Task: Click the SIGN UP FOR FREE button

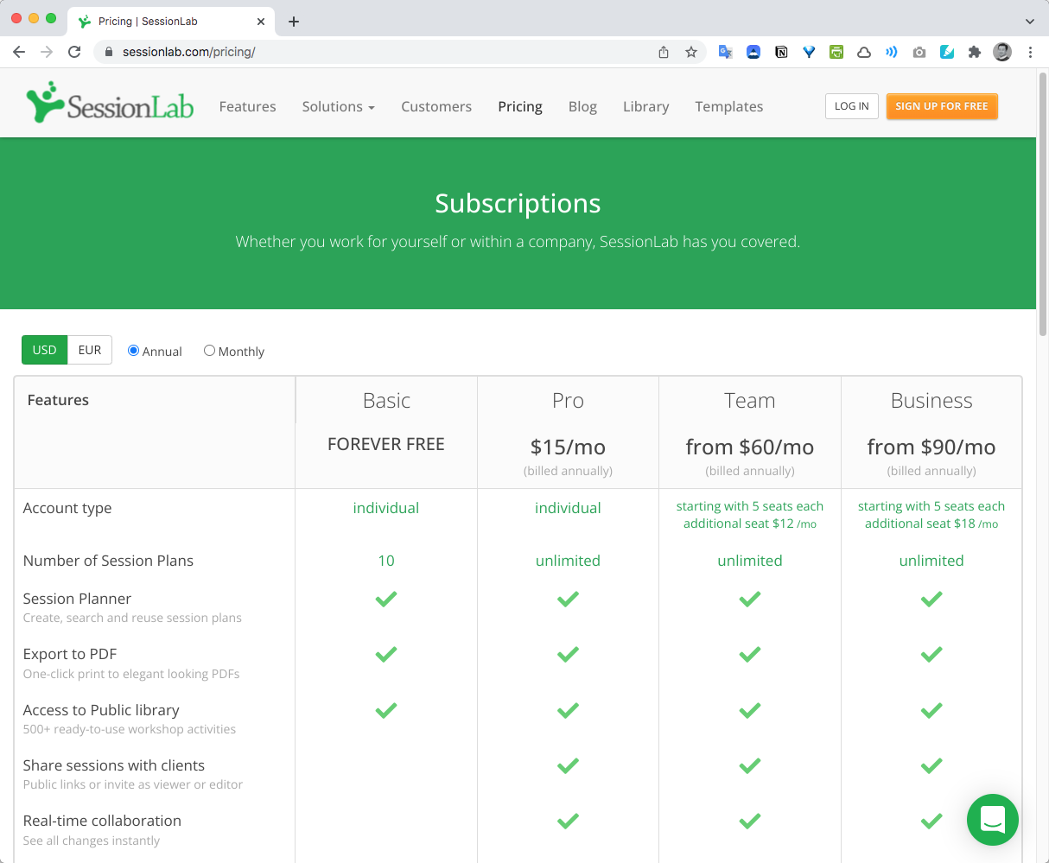Action: (942, 106)
